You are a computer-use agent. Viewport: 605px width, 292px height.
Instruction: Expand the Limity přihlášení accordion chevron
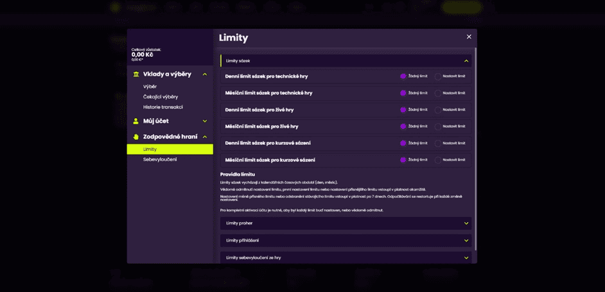(466, 241)
